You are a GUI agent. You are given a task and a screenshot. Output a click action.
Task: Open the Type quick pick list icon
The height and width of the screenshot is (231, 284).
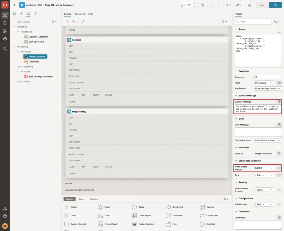point(279,175)
